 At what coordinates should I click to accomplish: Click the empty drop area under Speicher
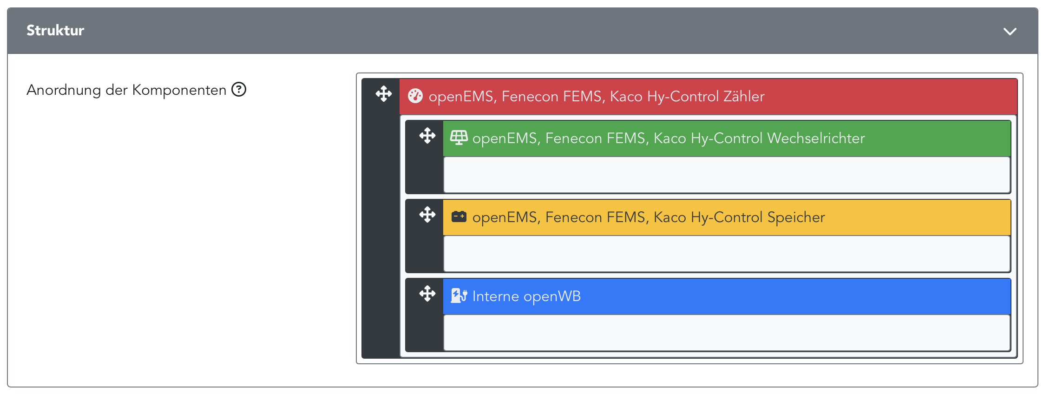point(727,254)
